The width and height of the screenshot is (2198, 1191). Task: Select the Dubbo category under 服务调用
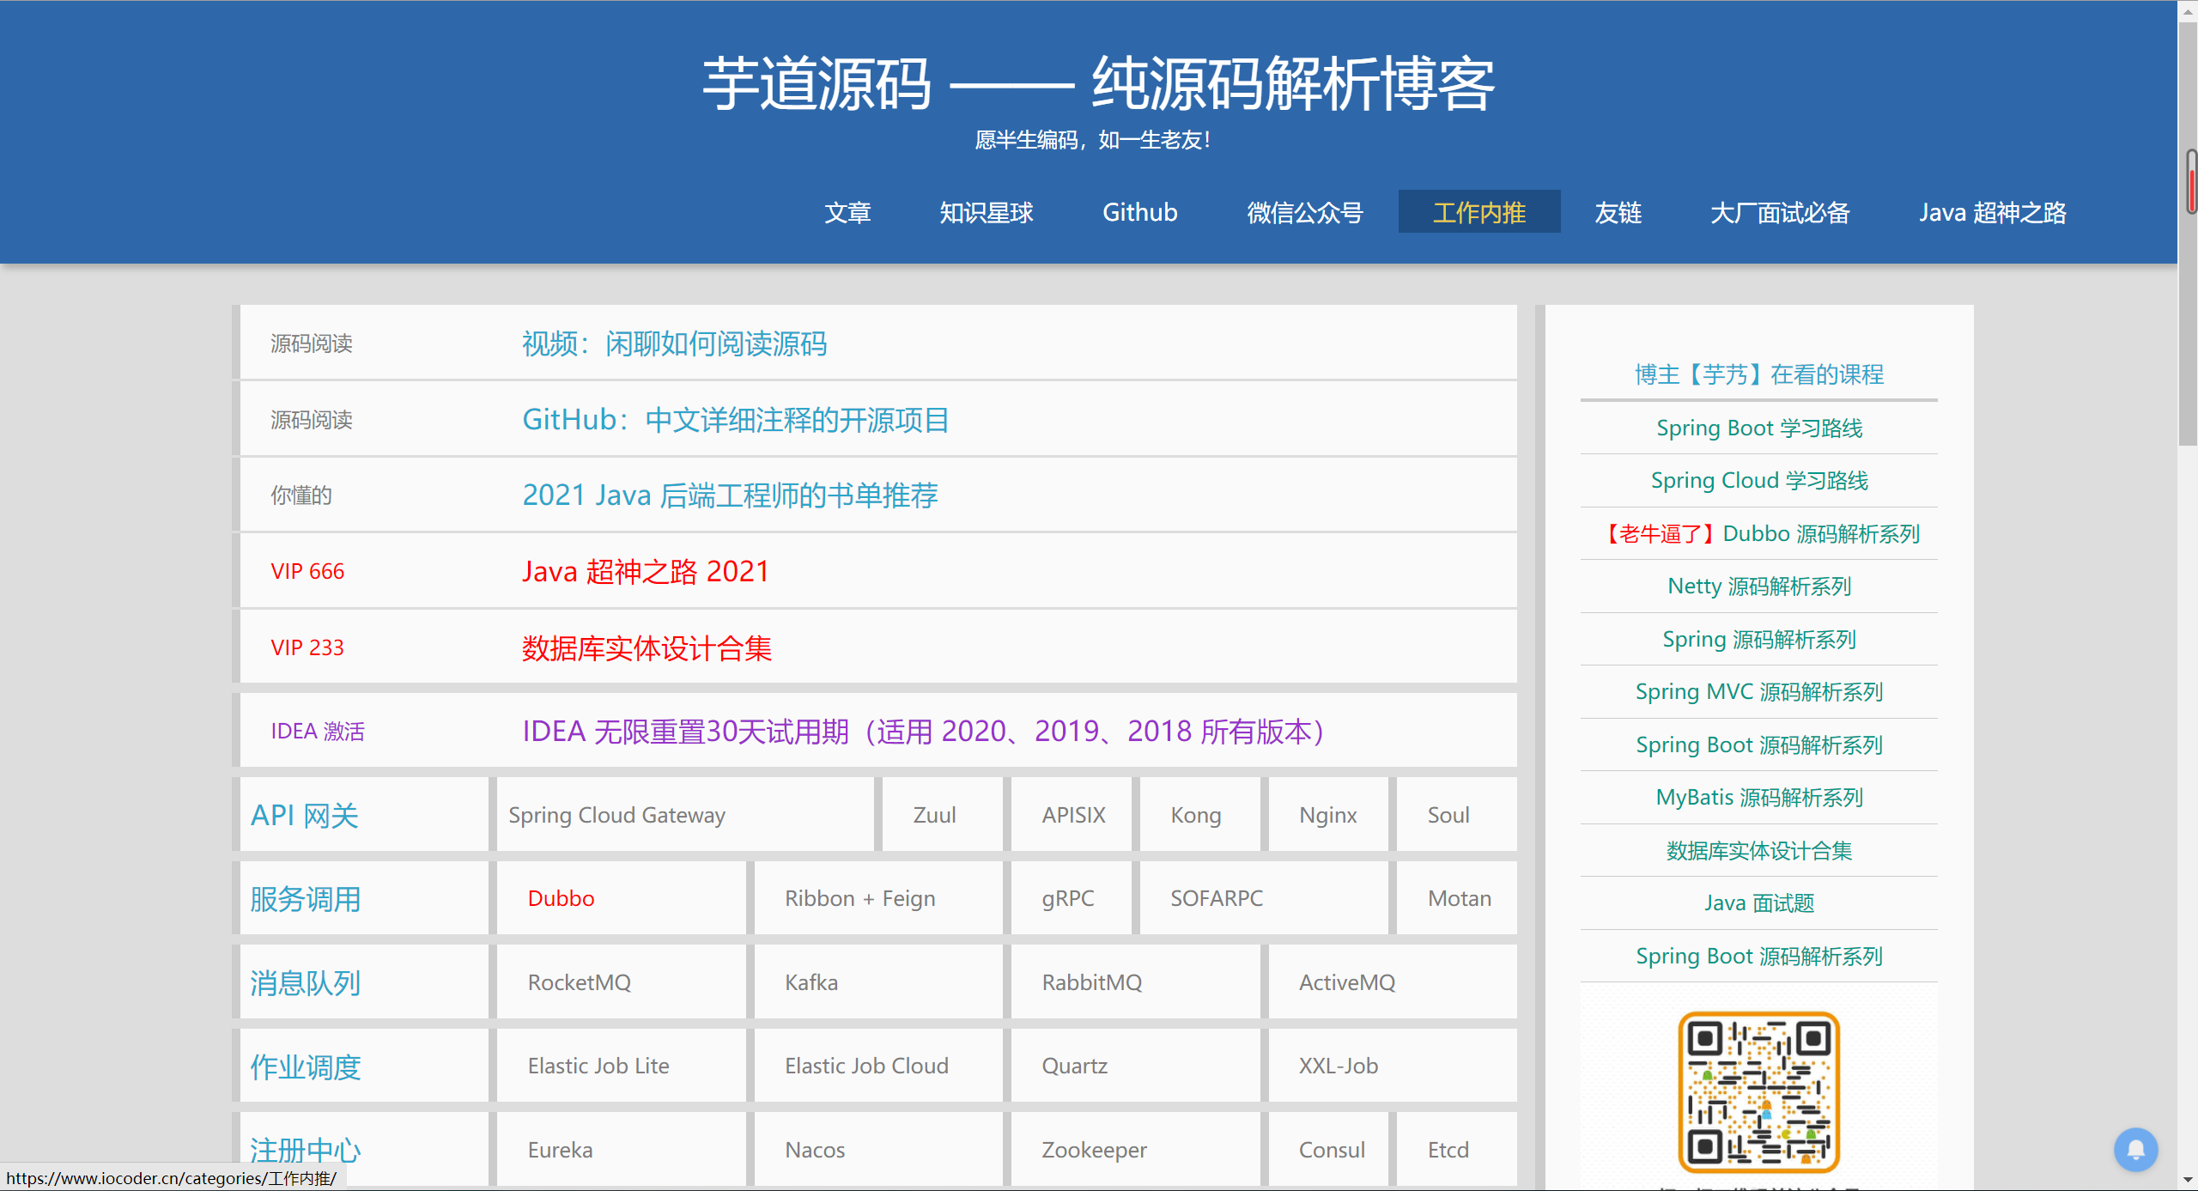[x=561, y=897]
